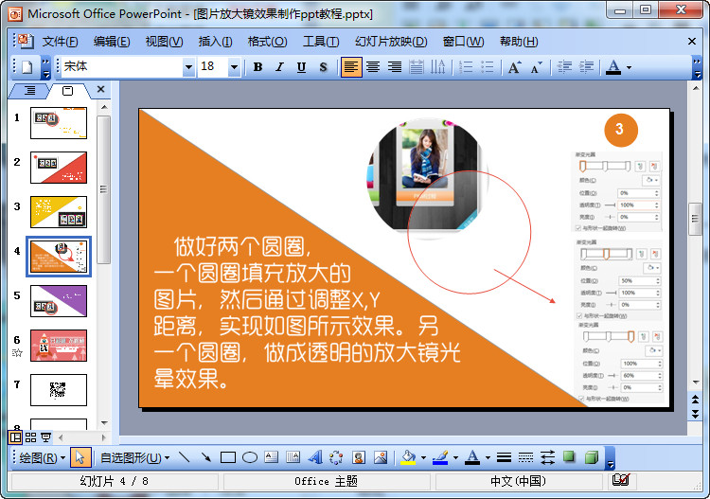Open the 插入 menu

215,42
